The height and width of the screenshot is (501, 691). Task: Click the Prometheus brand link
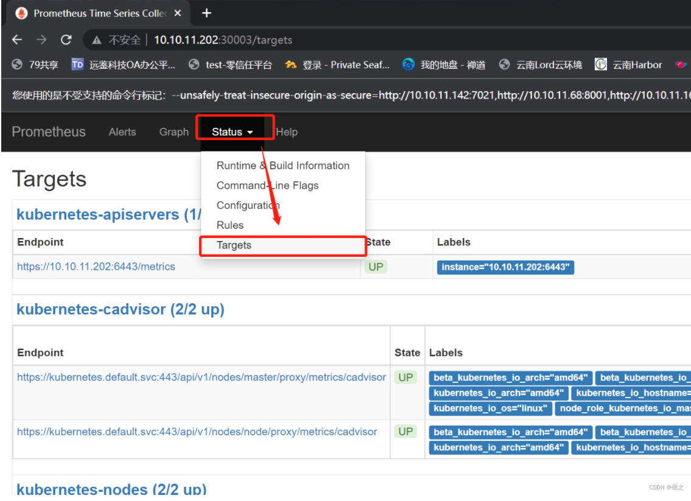pyautogui.click(x=49, y=131)
